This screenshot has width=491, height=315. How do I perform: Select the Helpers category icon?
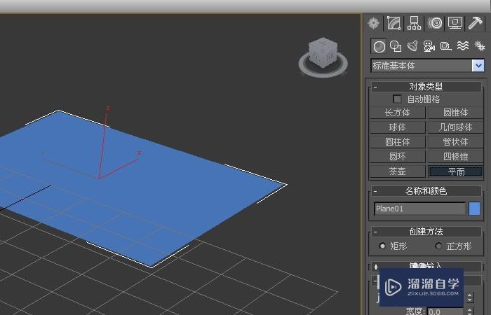click(x=446, y=47)
